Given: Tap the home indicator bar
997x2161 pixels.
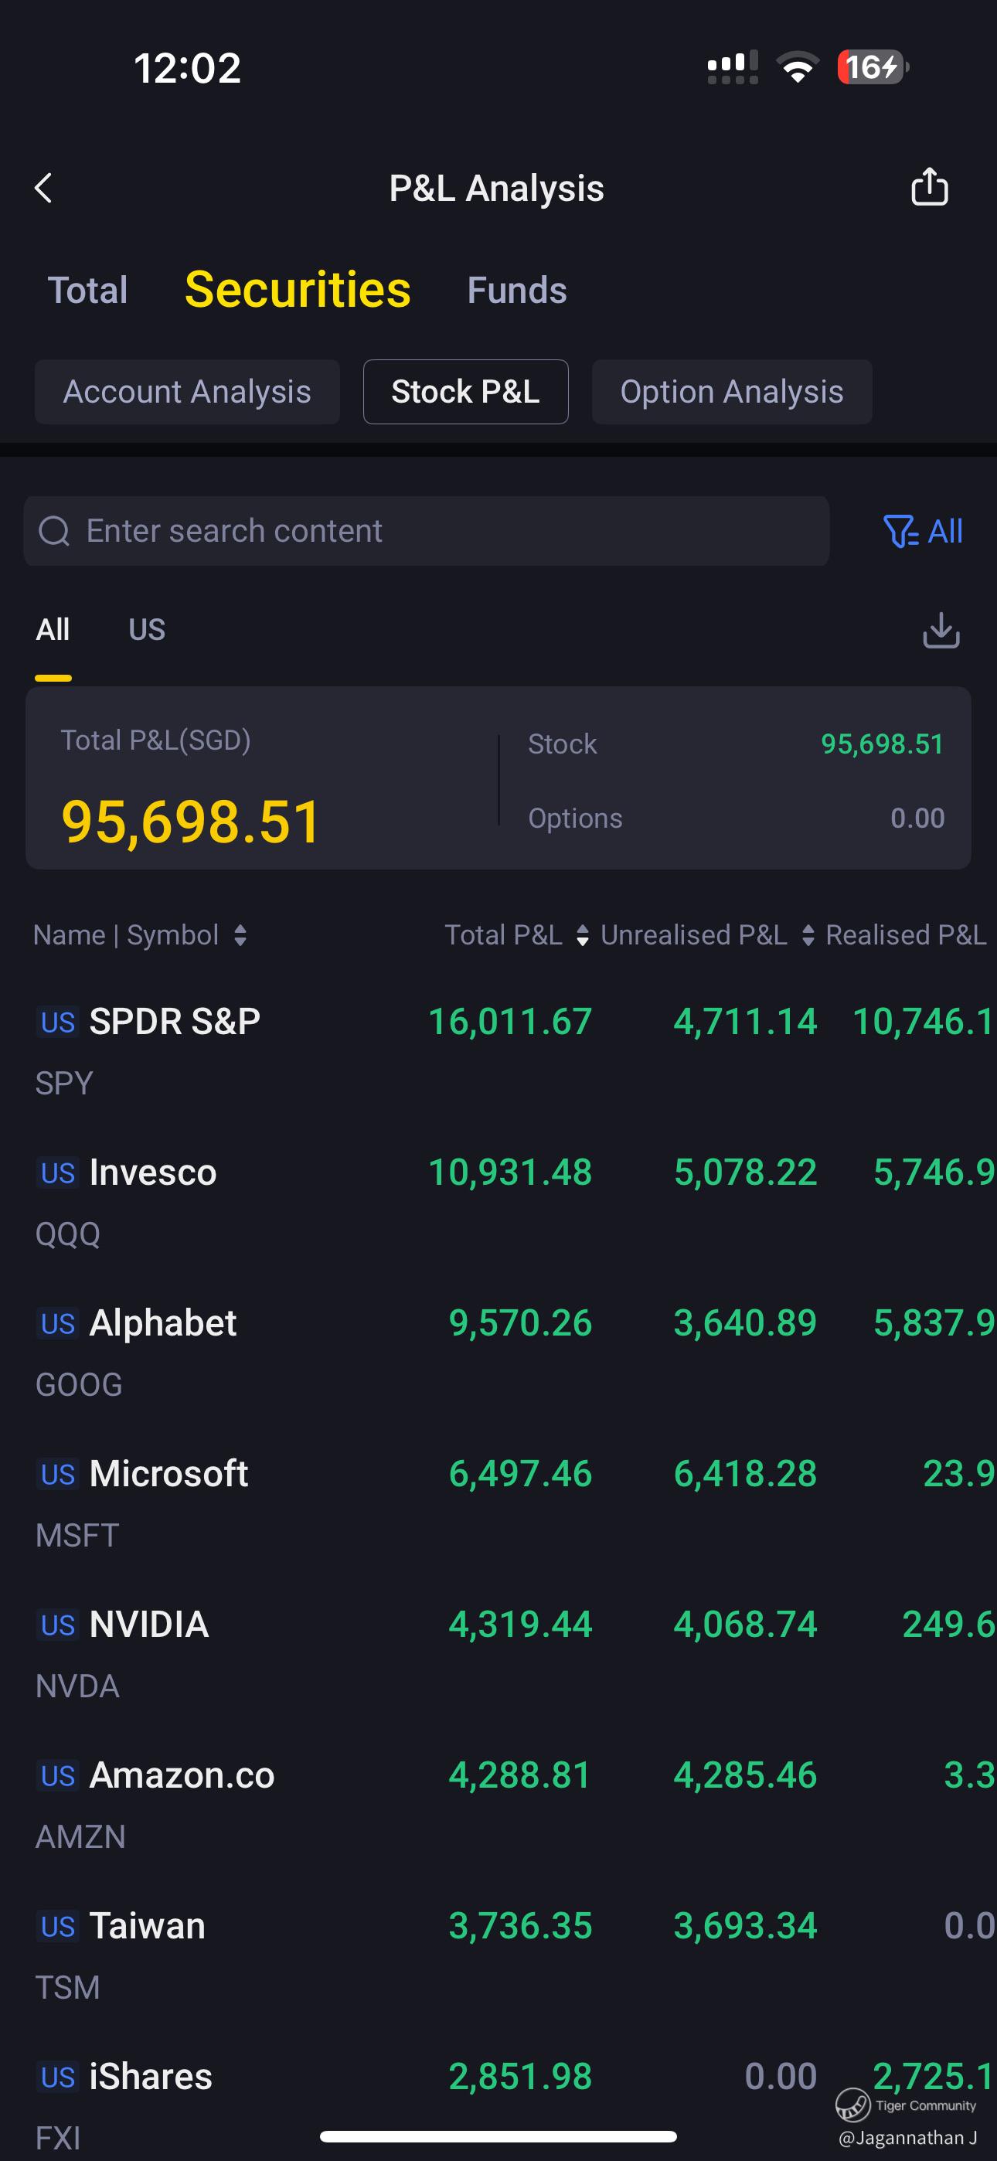Looking at the screenshot, I should 498,2135.
